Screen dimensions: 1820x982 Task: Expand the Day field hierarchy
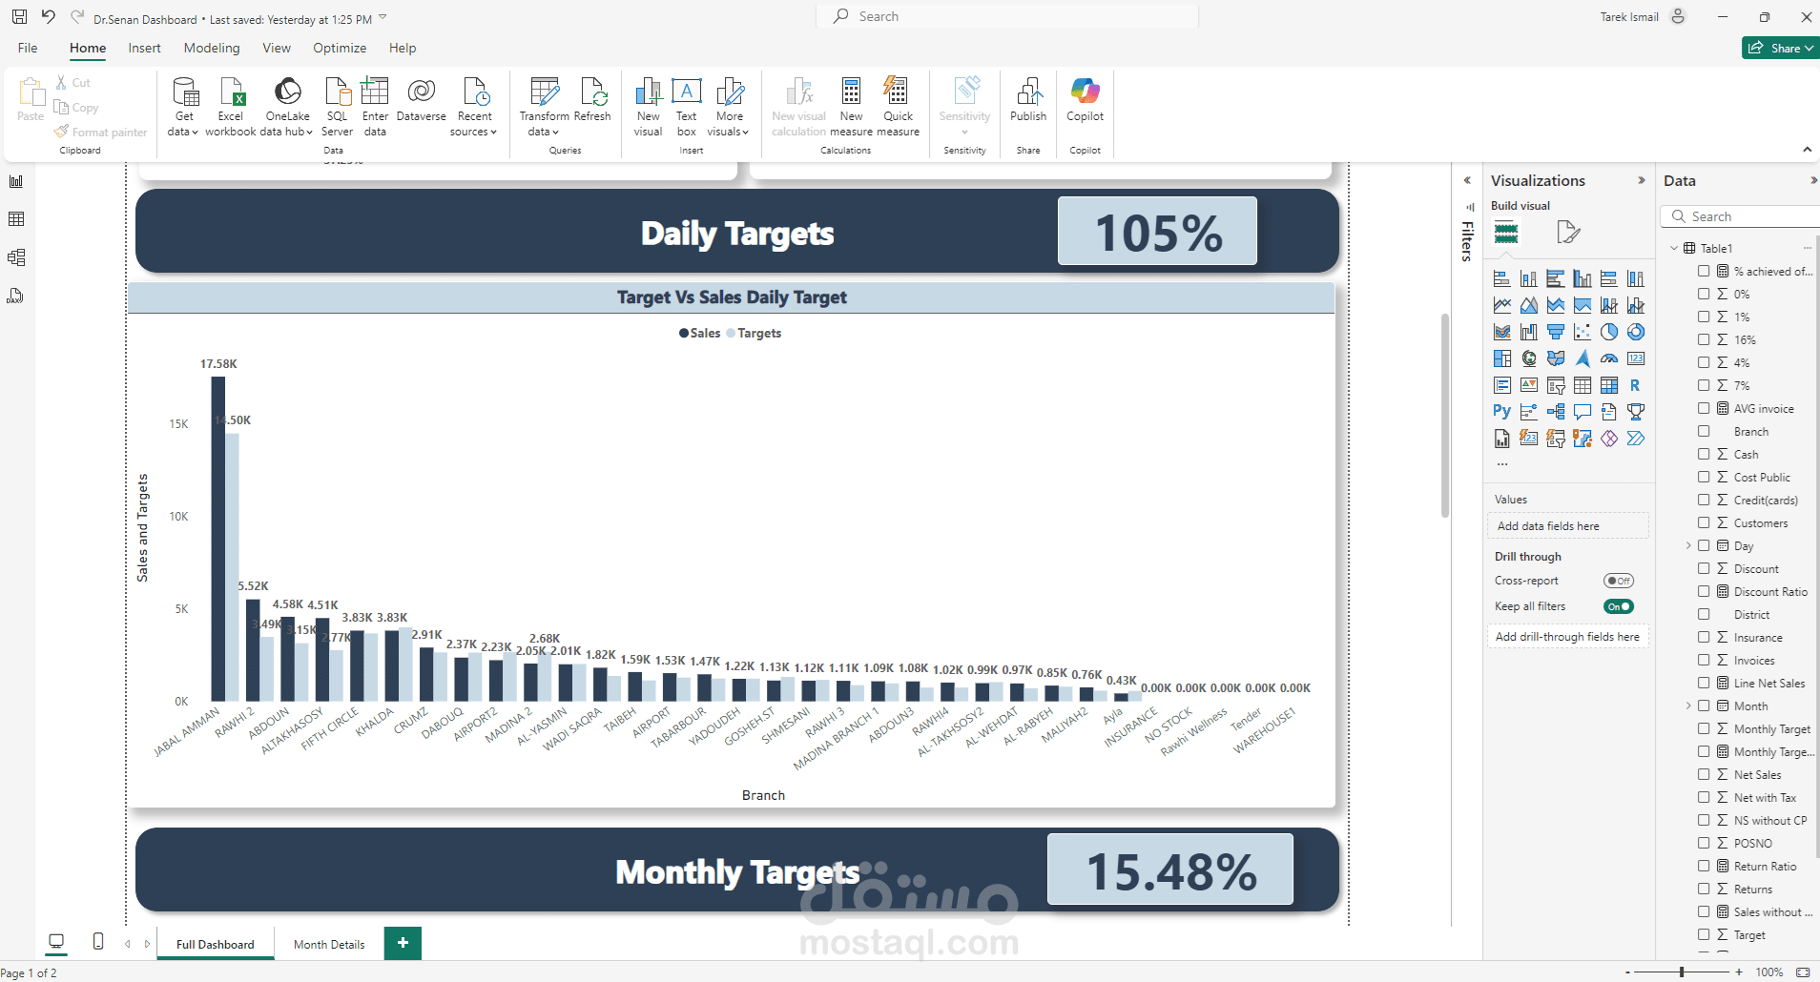point(1688,545)
